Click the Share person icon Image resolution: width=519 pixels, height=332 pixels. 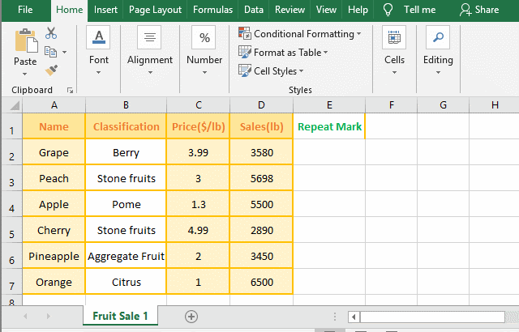[x=465, y=10]
